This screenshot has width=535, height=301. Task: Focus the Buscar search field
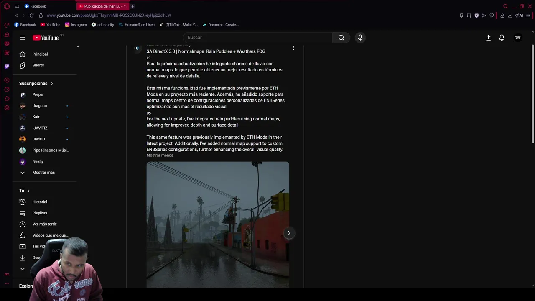(258, 38)
